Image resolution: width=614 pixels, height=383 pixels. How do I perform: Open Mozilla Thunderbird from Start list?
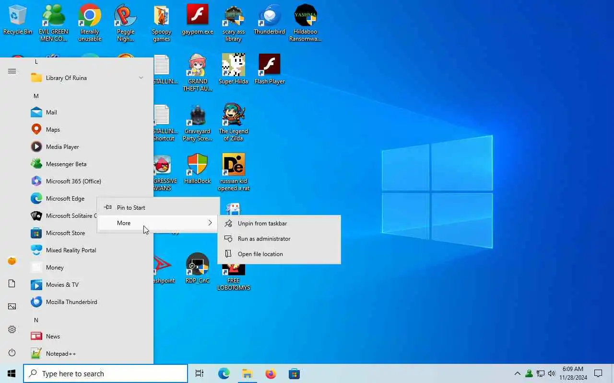click(88, 302)
